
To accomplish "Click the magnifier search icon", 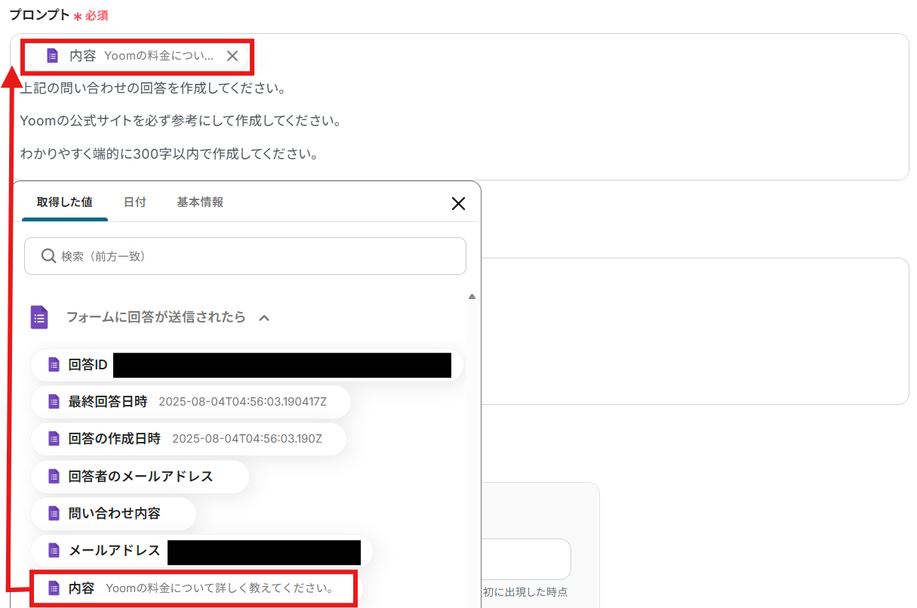I will click(x=48, y=256).
